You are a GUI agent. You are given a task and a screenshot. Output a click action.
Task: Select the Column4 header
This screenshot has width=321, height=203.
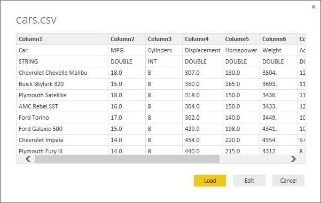point(202,39)
